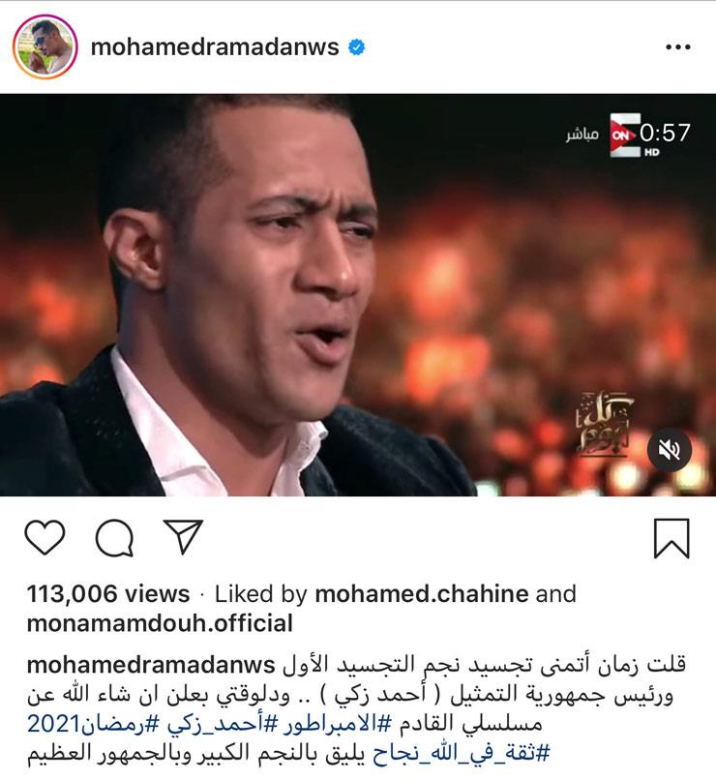Click the ON HD channel logo in video
The width and height of the screenshot is (716, 781).
pyautogui.click(x=625, y=135)
